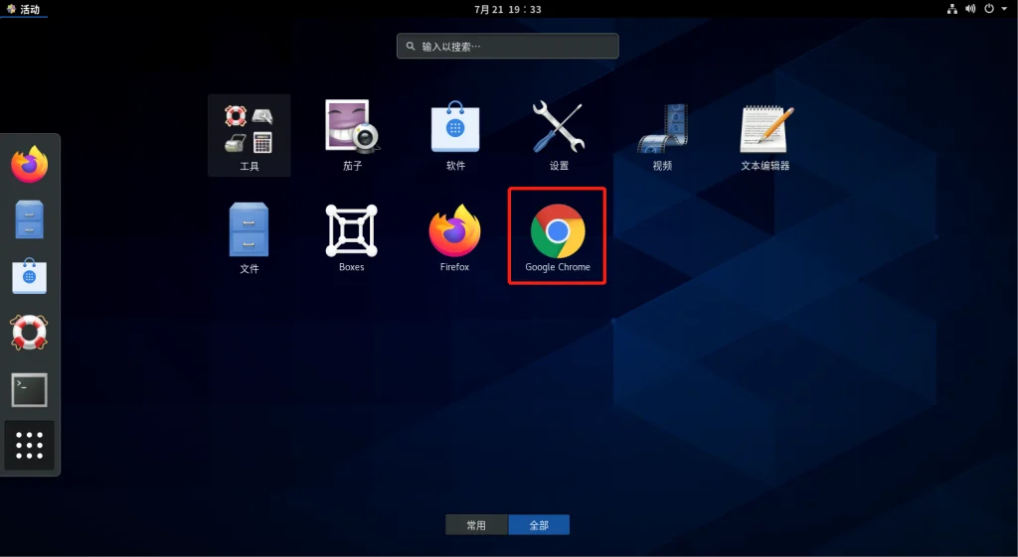Click the network status icon
Viewport: 1018px width, 557px height.
click(x=951, y=9)
